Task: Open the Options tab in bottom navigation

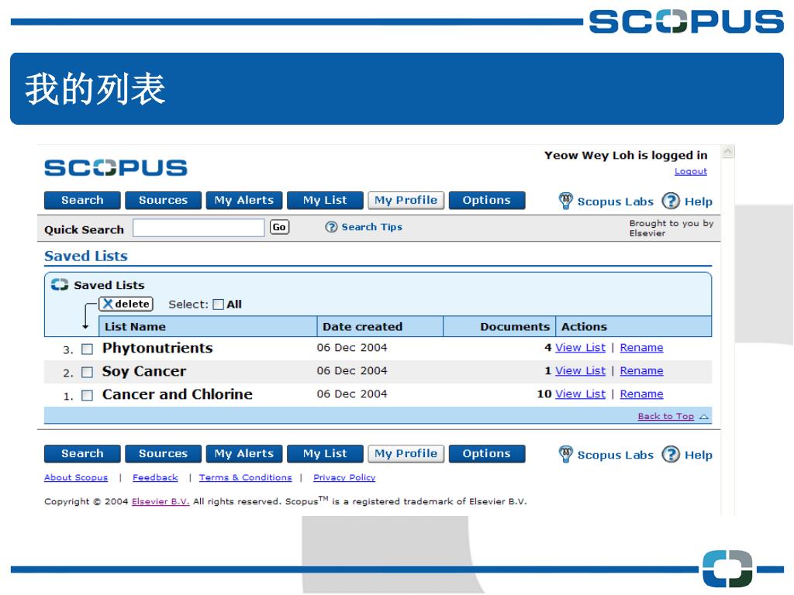Action: tap(487, 454)
